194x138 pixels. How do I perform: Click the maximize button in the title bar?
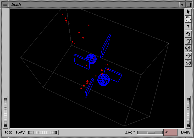click(x=189, y=5)
